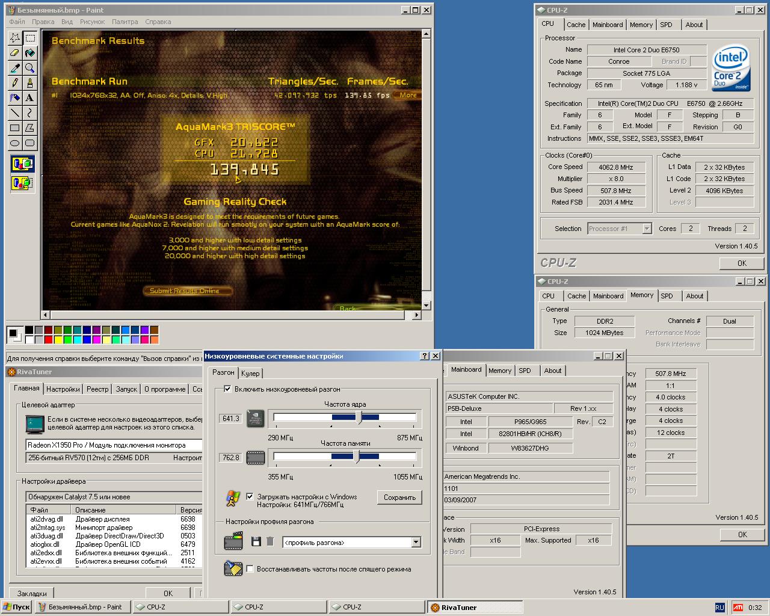Image resolution: width=770 pixels, height=616 pixels.
Task: Click the RU language indicator in tray
Action: [x=719, y=608]
